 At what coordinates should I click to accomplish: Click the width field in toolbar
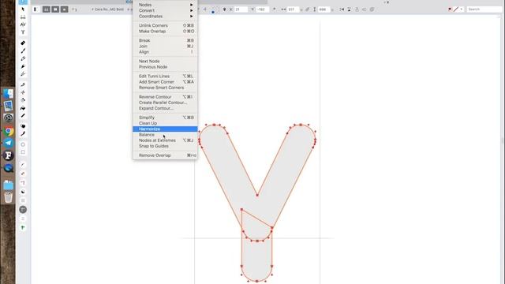(293, 9)
